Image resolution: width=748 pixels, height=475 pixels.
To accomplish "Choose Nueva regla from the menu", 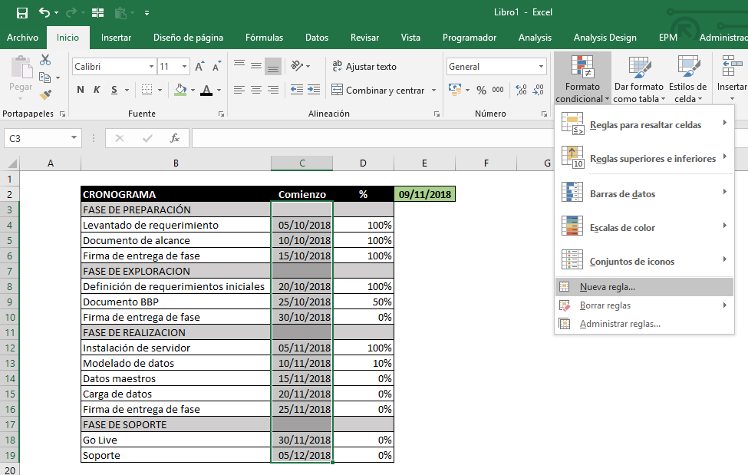I will click(607, 287).
